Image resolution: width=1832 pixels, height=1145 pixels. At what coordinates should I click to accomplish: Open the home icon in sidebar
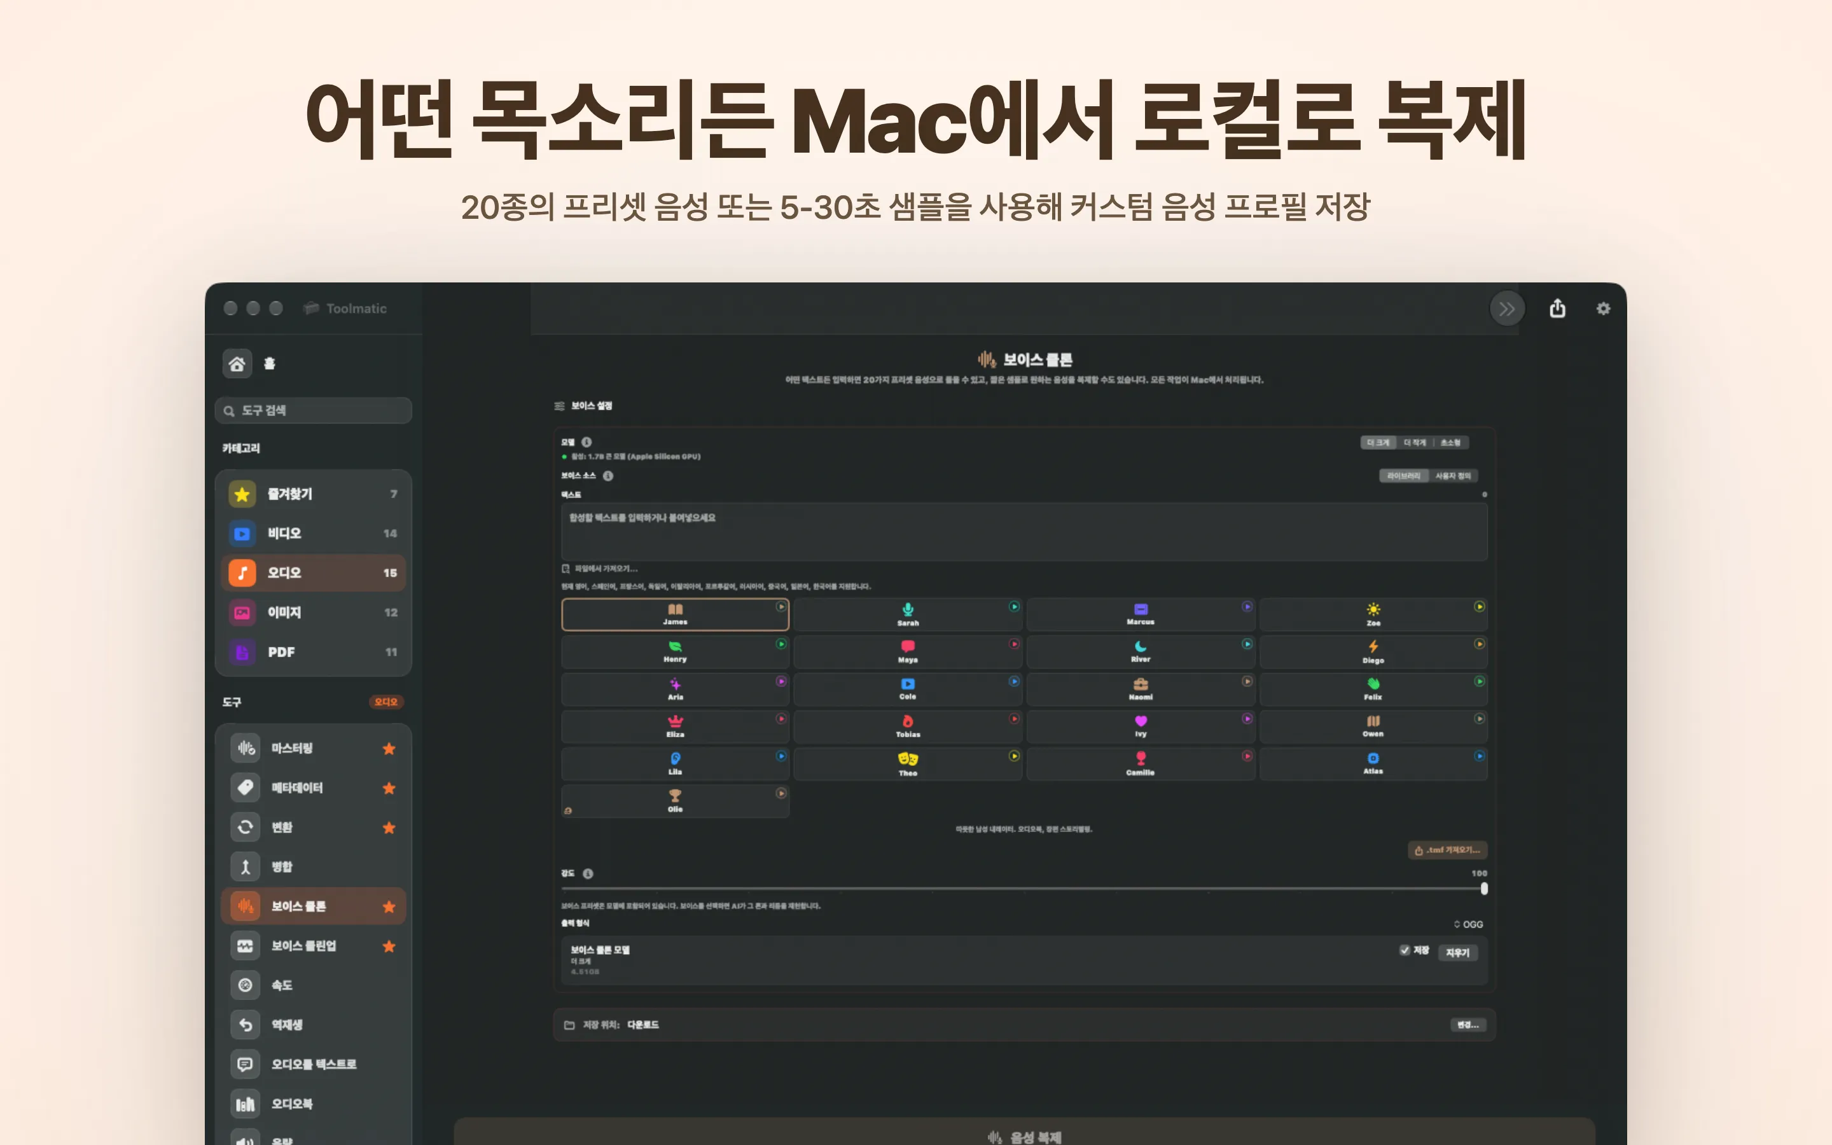[237, 363]
